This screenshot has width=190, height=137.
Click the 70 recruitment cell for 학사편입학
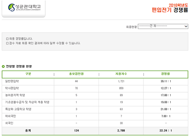click(x=76, y=88)
